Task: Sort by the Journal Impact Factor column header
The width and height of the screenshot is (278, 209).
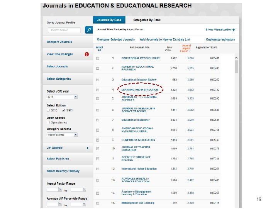Action: tap(186, 48)
